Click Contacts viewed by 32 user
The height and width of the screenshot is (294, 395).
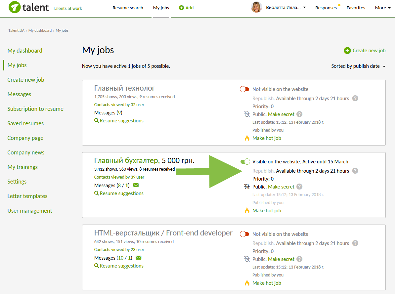tap(119, 105)
